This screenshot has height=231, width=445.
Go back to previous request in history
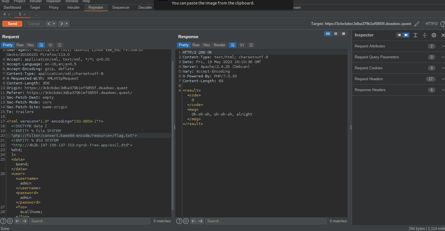tap(49, 24)
